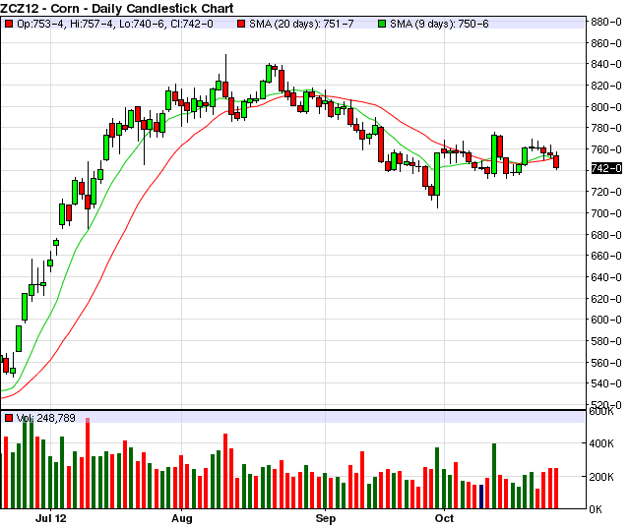Click the 0K volume axis label
This screenshot has height=527, width=630.
coord(596,509)
